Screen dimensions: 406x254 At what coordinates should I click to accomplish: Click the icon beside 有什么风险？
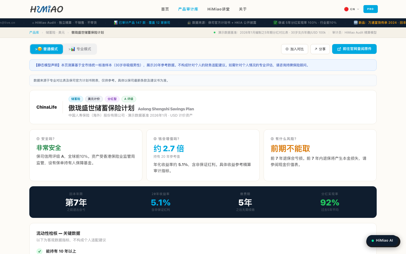coord(272,139)
